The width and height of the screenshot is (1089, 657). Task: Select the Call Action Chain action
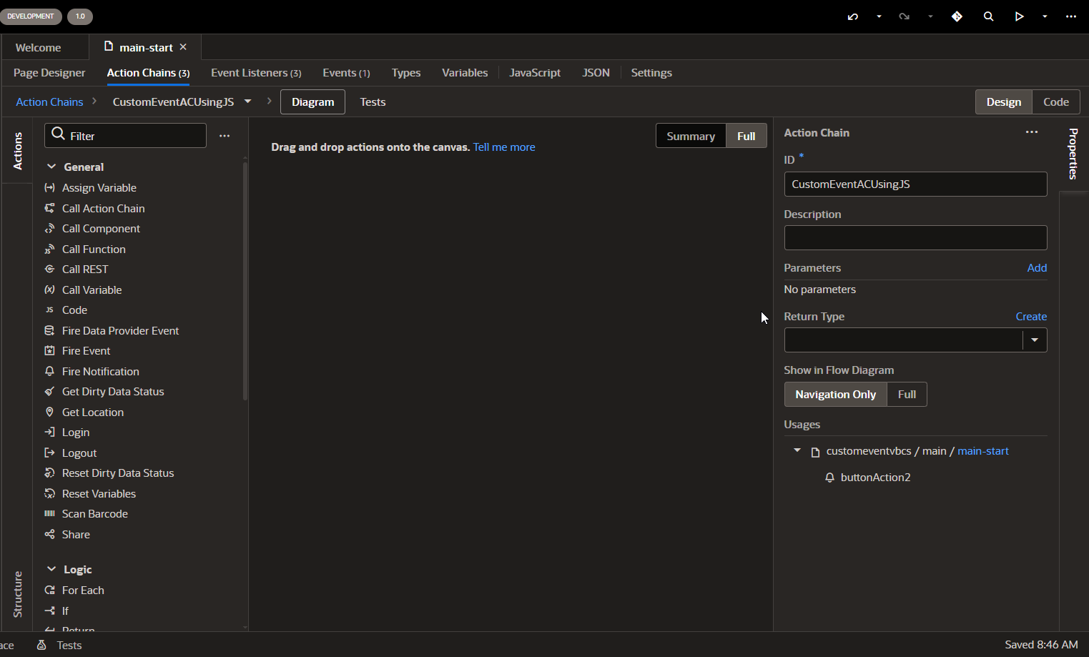[103, 209]
